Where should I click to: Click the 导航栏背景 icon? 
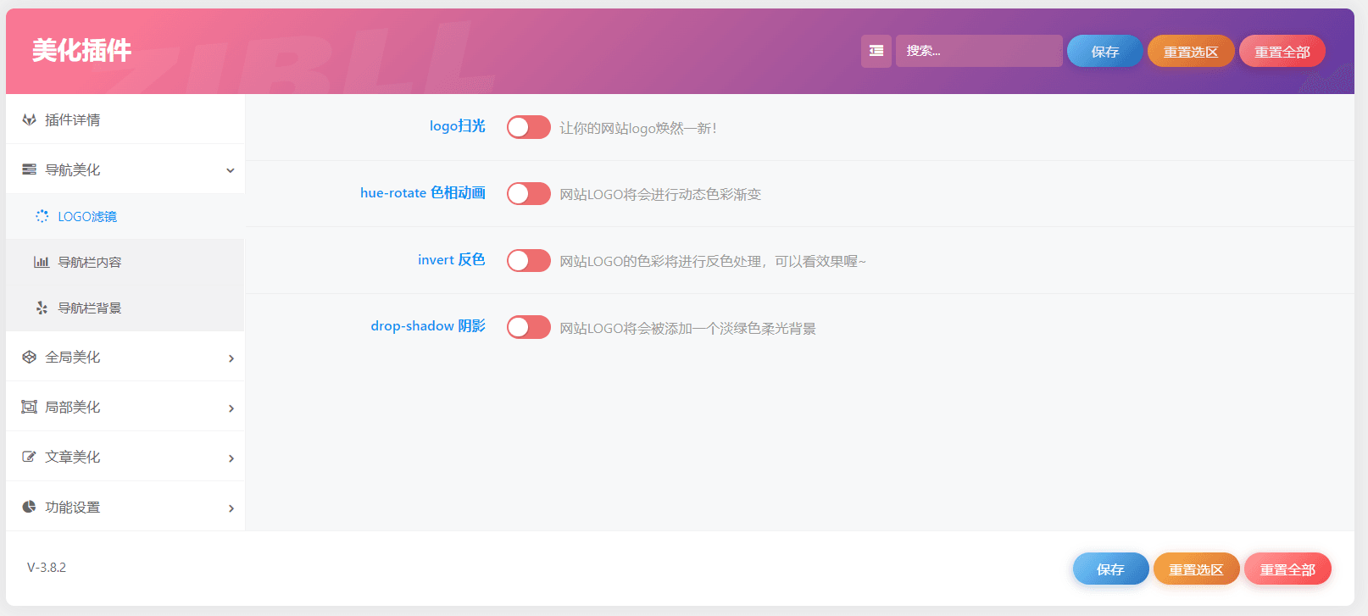41,308
